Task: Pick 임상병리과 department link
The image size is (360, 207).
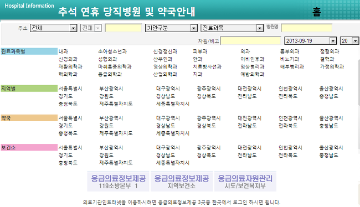Action: click(253, 66)
